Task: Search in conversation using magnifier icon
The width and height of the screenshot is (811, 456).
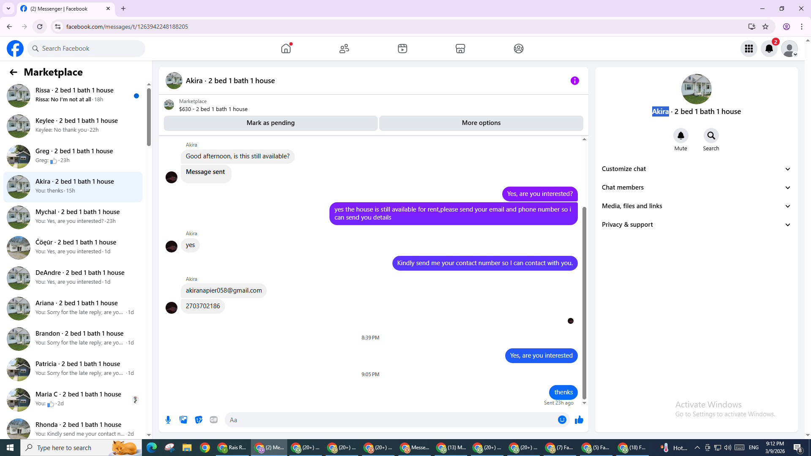Action: (x=711, y=136)
